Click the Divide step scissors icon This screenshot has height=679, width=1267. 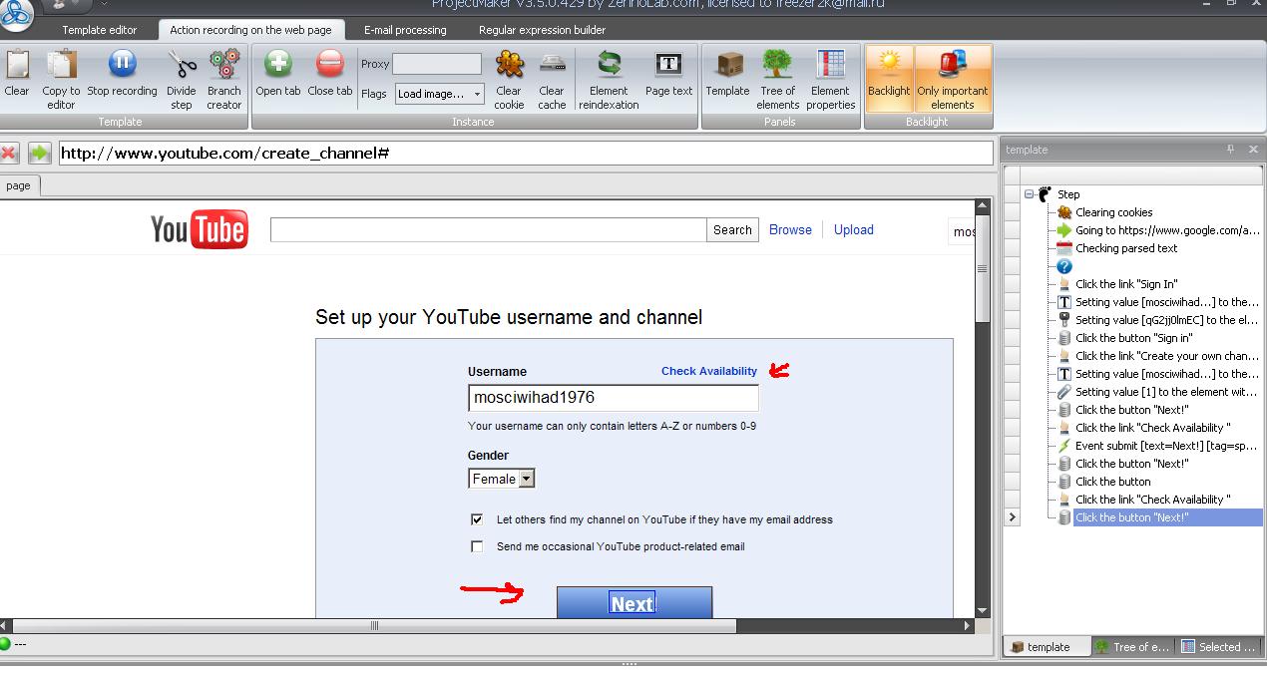(182, 66)
